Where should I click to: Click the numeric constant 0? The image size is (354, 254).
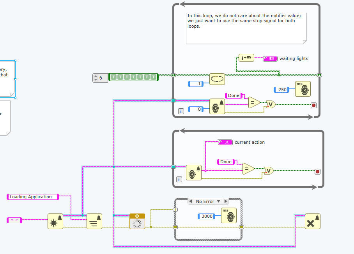pos(196,109)
